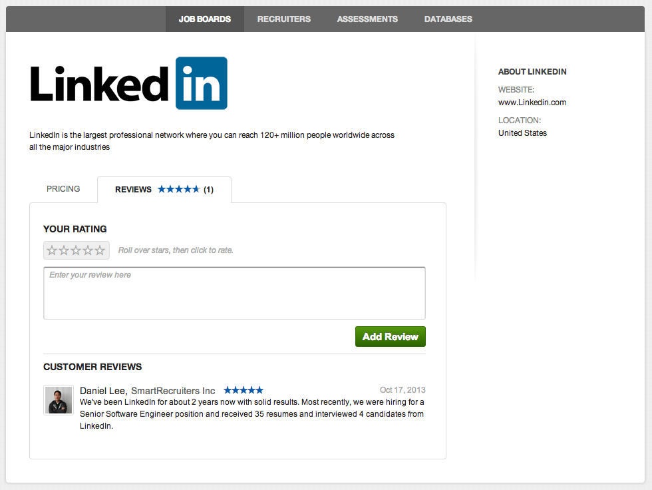The width and height of the screenshot is (652, 490).
Task: Focus the review text box
Action: 234,293
